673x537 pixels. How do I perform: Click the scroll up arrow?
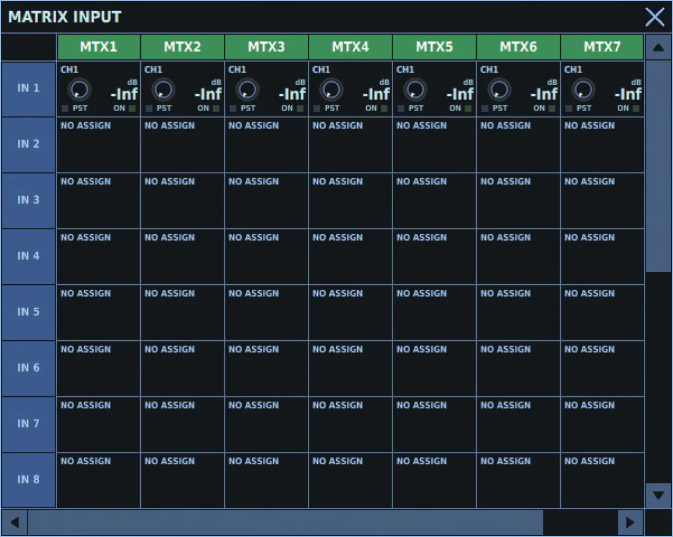click(x=658, y=47)
